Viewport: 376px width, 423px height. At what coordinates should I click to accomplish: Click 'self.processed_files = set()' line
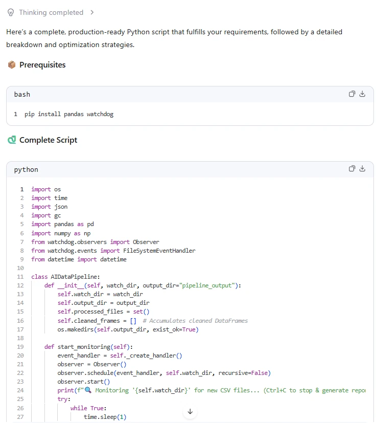[103, 311]
